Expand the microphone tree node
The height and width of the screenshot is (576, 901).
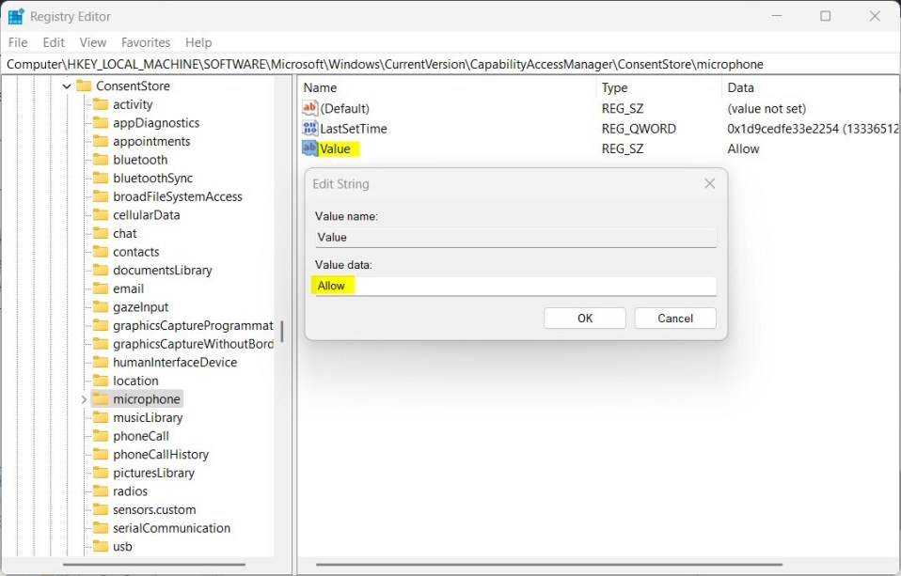click(84, 399)
